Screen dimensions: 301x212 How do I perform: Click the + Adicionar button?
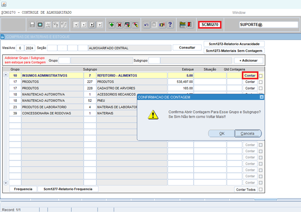point(248,60)
